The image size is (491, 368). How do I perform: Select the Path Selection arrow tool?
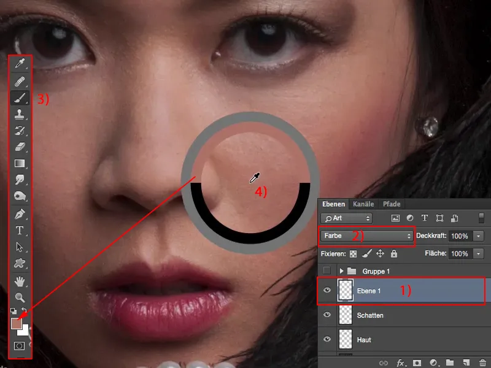(20, 247)
